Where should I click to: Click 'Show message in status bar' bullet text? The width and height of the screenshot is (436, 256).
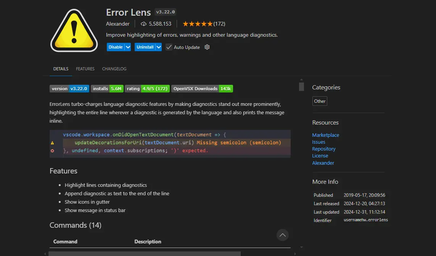[95, 210]
